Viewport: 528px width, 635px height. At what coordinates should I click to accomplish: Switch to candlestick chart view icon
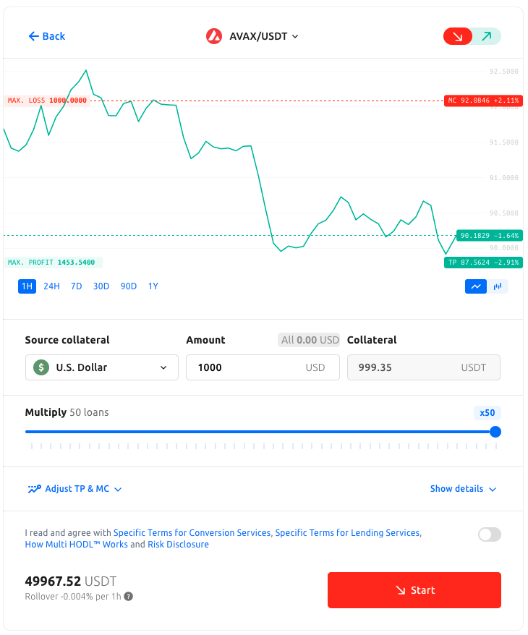pos(498,286)
